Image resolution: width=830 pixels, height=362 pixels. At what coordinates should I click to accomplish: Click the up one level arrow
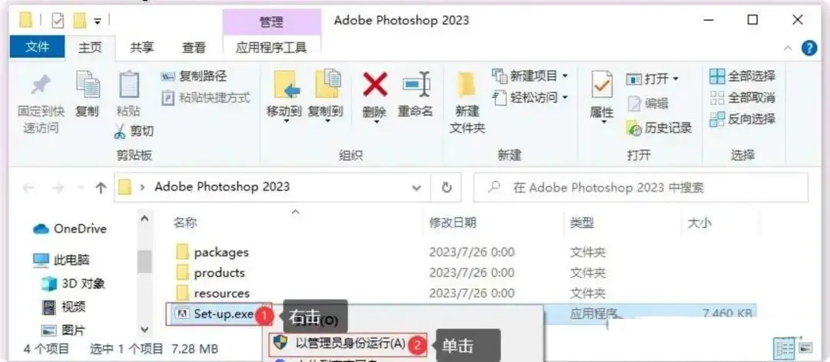point(101,188)
